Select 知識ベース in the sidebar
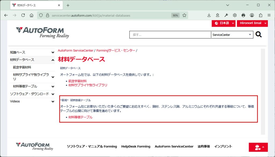The width and height of the screenshot is (275, 157). click(x=17, y=52)
